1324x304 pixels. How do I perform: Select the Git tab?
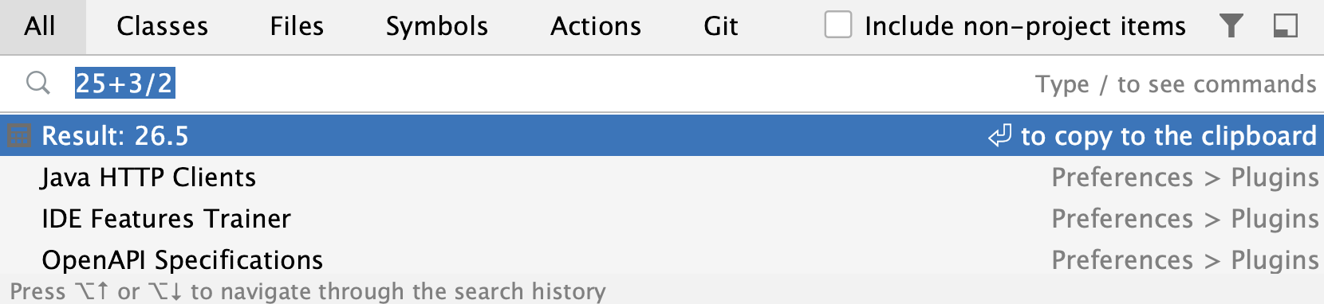[x=721, y=26]
